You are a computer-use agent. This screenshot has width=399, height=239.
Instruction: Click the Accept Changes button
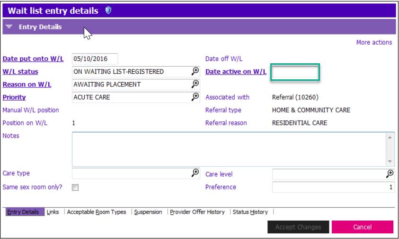point(298,227)
